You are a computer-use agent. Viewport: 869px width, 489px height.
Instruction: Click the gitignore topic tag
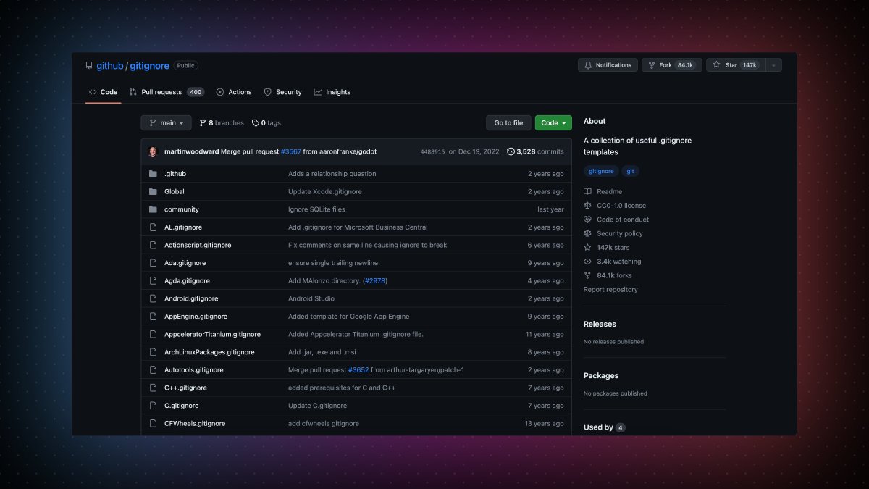[601, 171]
